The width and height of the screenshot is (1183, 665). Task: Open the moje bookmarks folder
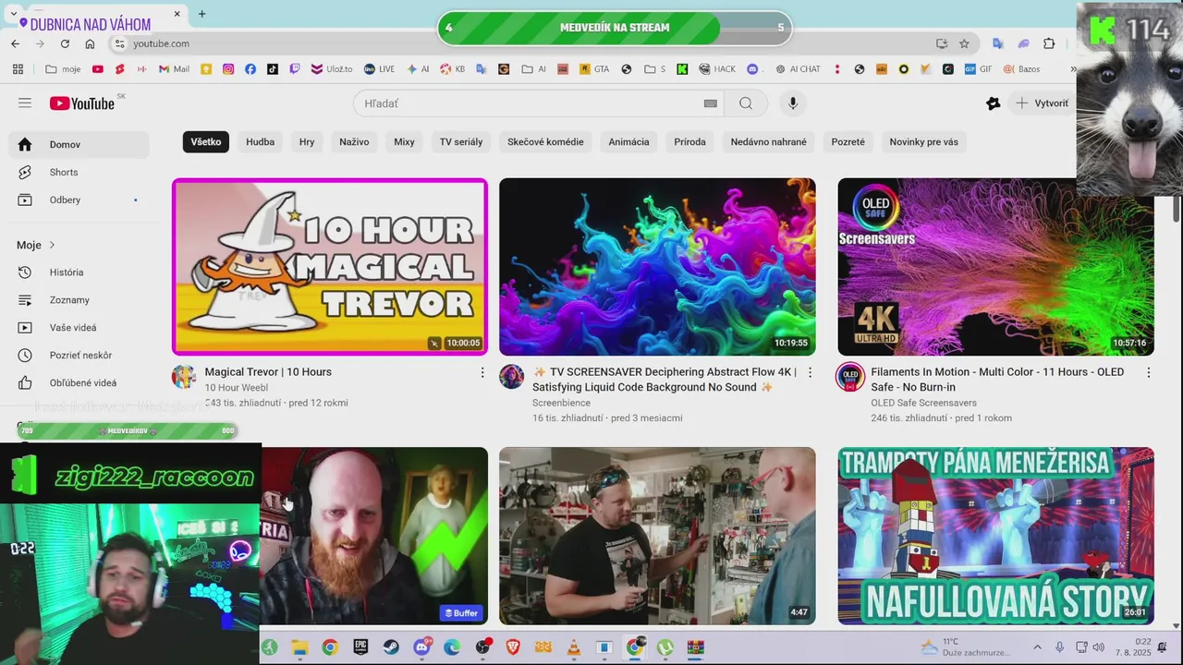click(x=63, y=69)
